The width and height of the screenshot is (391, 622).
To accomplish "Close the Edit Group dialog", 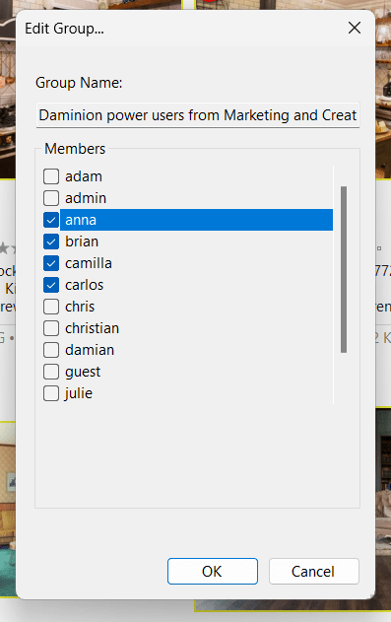I will point(355,28).
